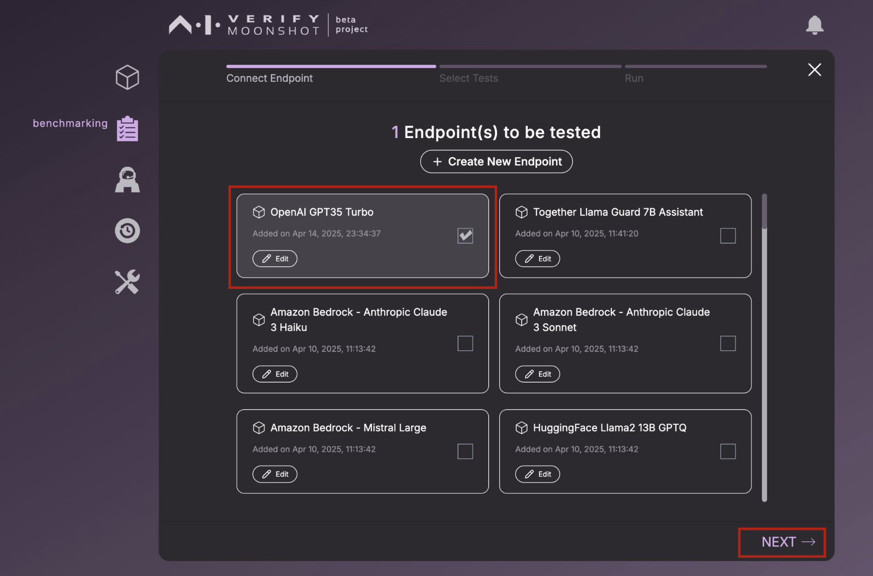Image resolution: width=873 pixels, height=576 pixels.
Task: Edit Together Llama Guard 7B Assistant endpoint
Action: [538, 259]
